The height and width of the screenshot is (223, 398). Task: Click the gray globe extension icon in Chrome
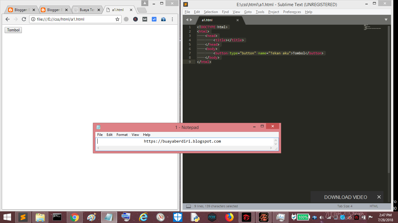126,19
